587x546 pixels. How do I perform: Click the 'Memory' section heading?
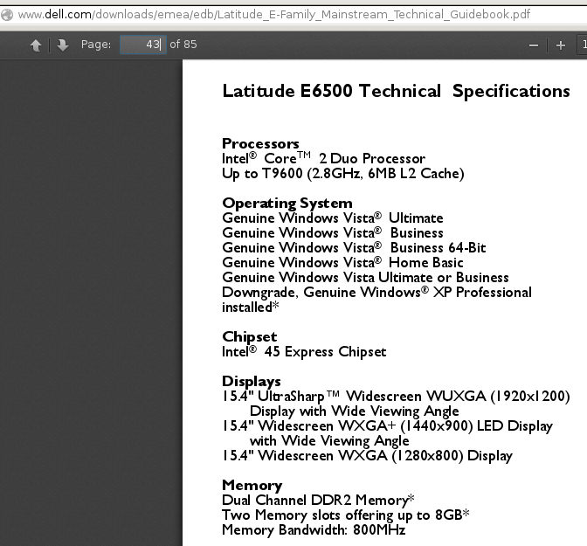[252, 485]
